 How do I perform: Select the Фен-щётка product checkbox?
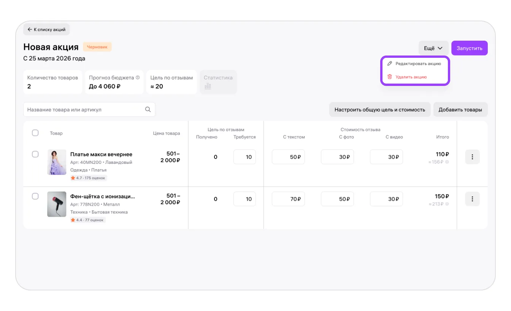point(35,196)
